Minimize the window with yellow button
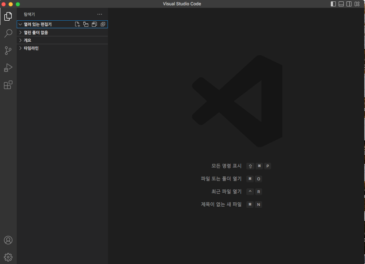365x264 pixels. coord(11,4)
